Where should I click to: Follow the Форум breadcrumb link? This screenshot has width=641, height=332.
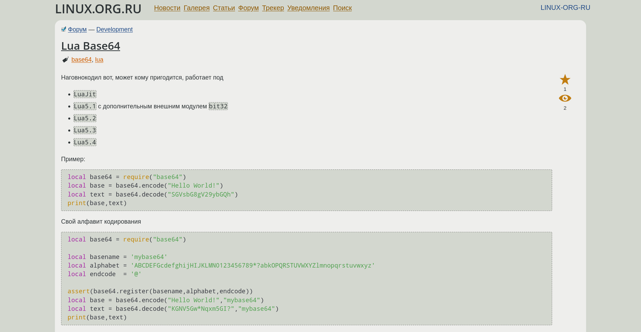[x=77, y=30]
